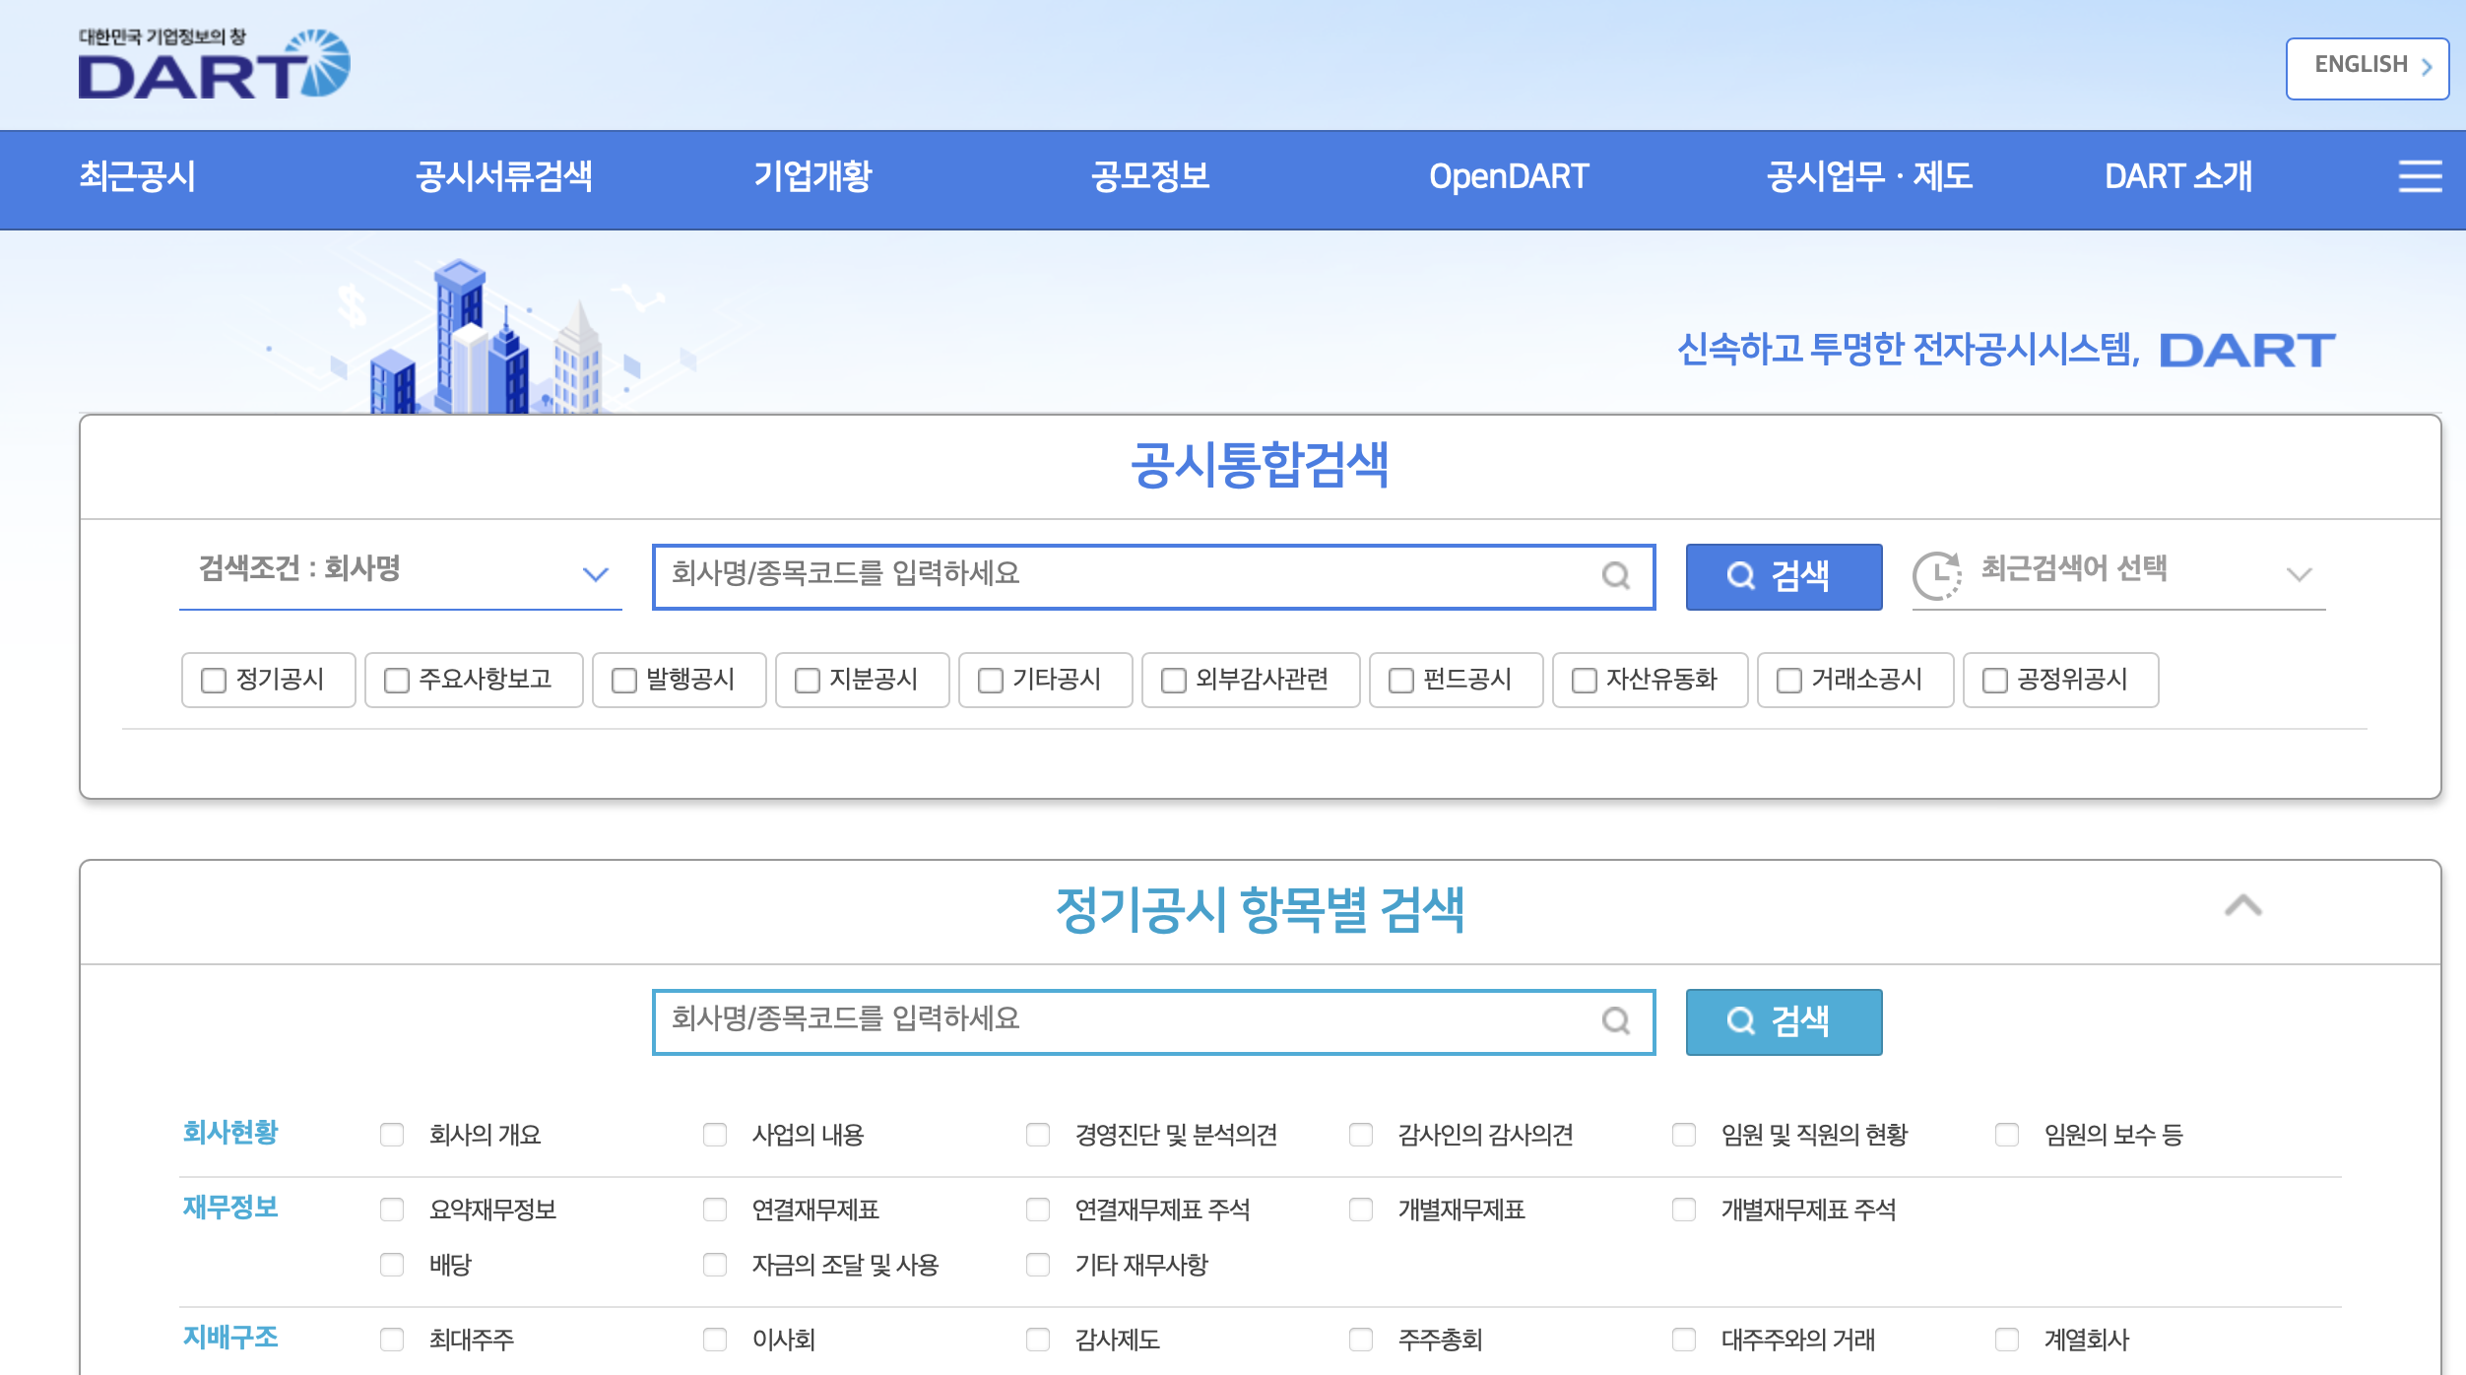Viewport: 2466px width, 1375px height.
Task: Open the 기업개황 menu
Action: click(812, 177)
